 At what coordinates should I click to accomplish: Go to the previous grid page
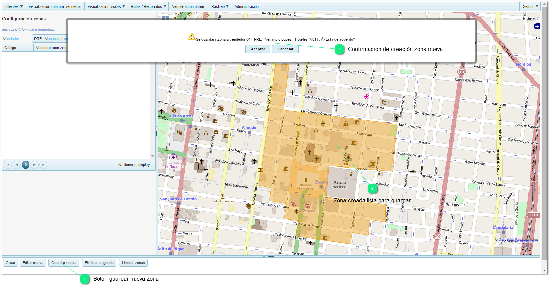17,165
